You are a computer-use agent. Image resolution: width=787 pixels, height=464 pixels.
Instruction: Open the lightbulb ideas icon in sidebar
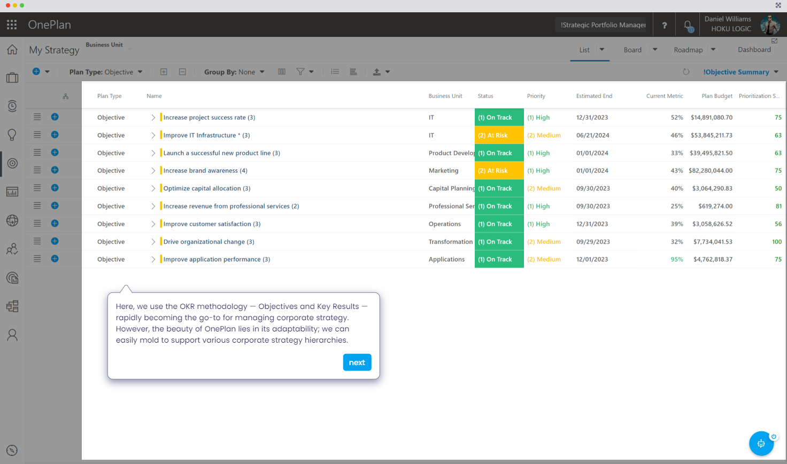point(12,135)
